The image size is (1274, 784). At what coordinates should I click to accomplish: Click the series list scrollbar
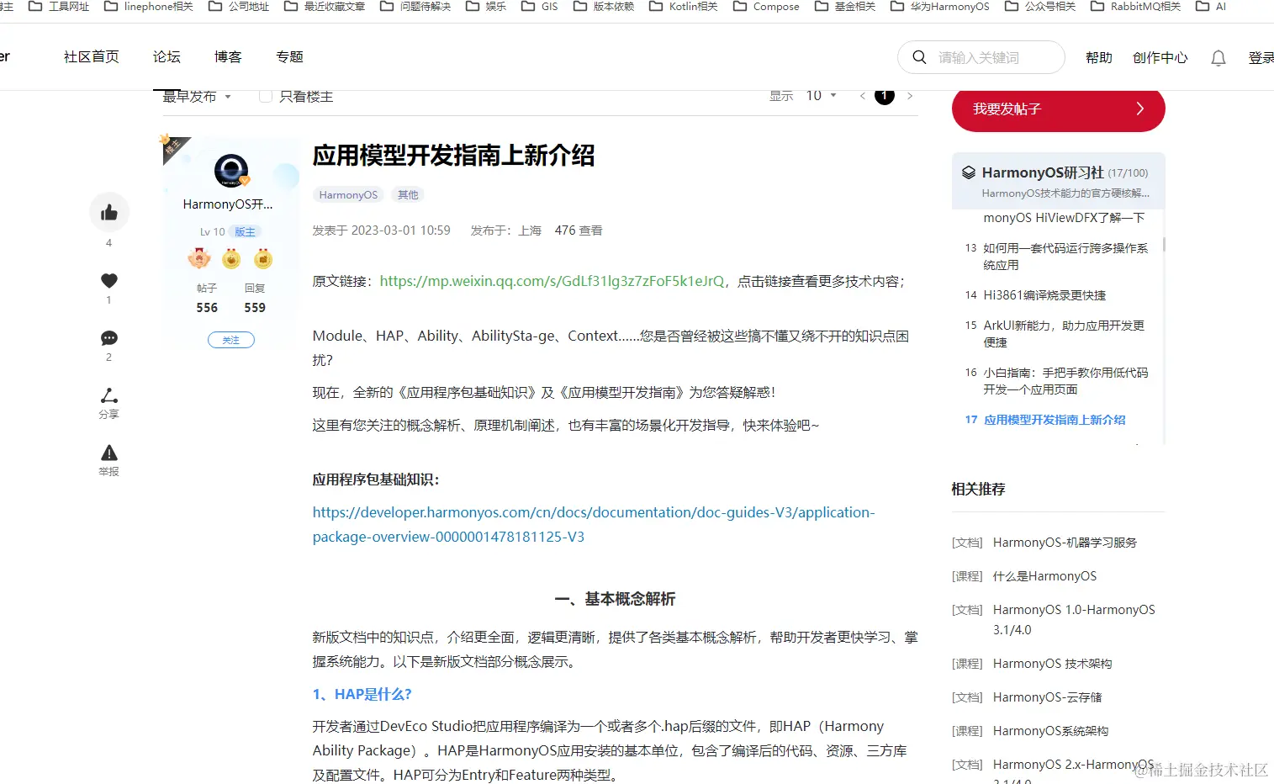tap(1164, 245)
